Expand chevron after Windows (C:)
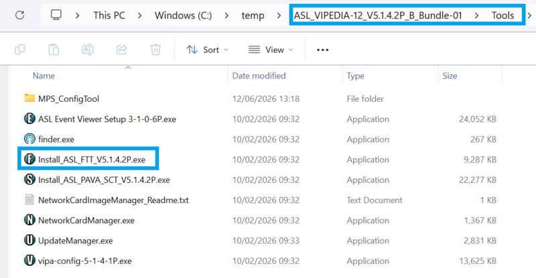 tap(226, 15)
